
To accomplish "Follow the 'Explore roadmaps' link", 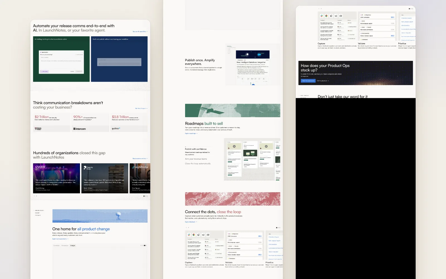I will coord(191,133).
